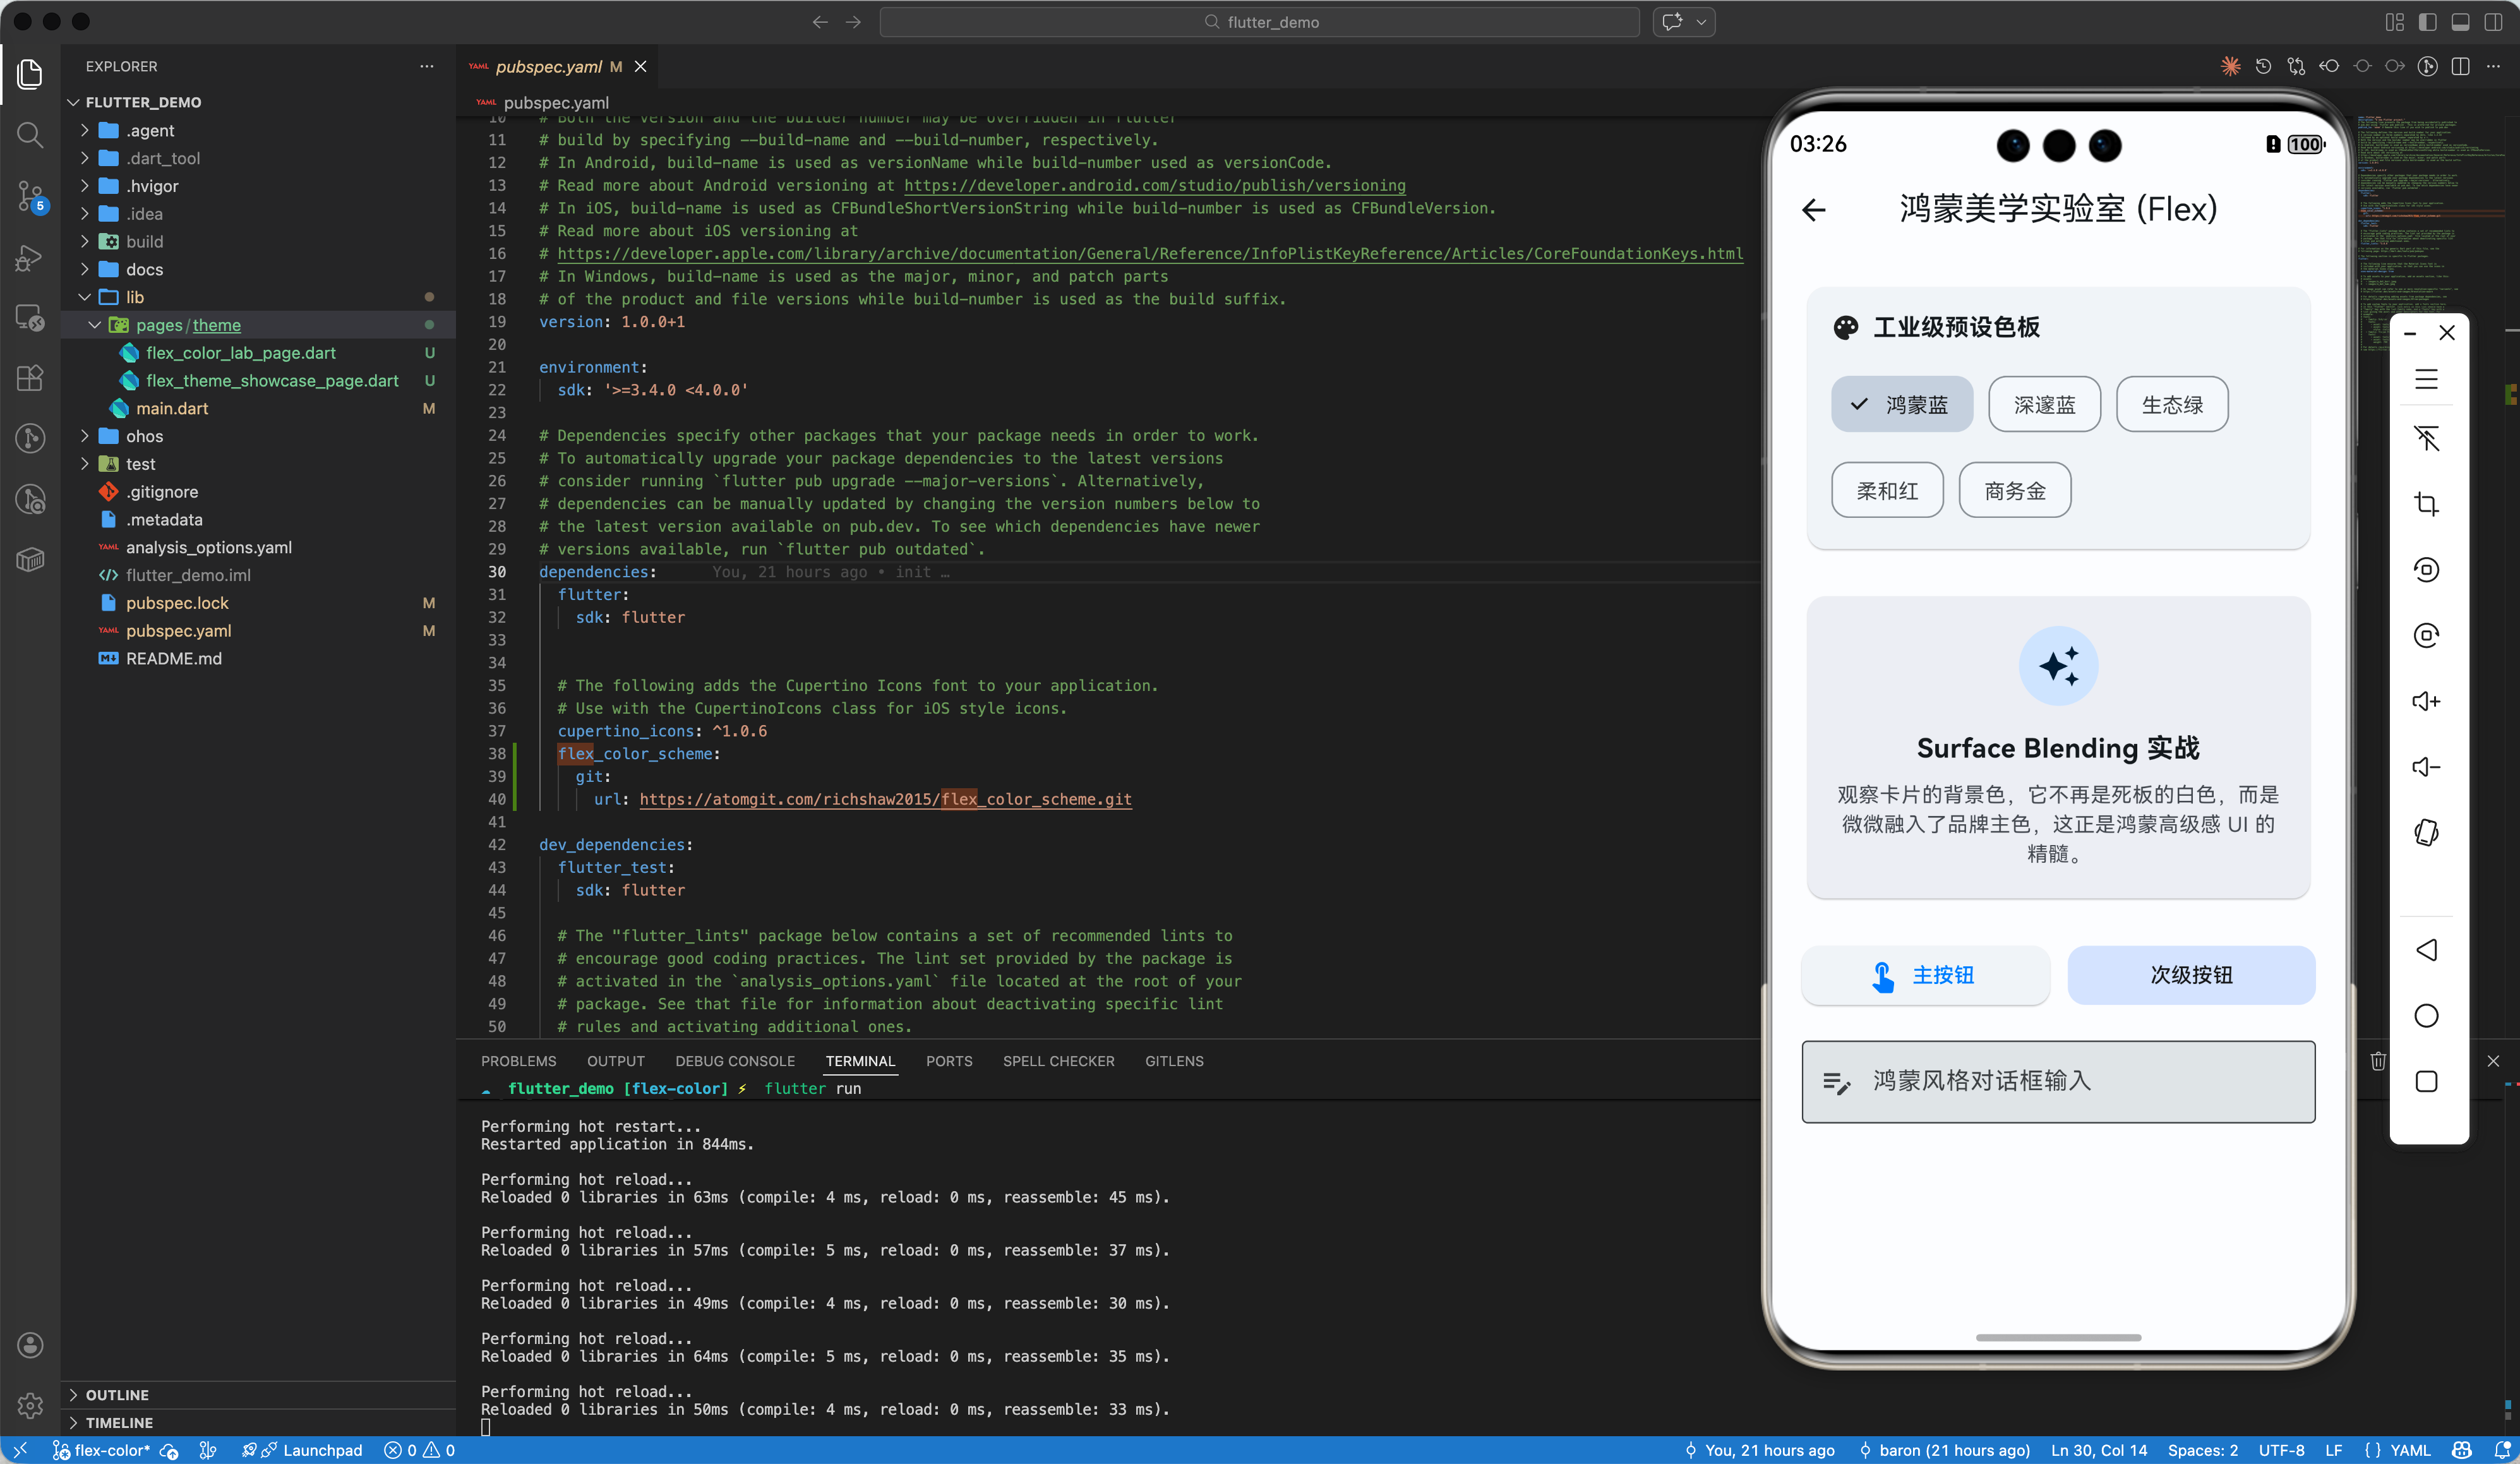Open the Search view in activity bar

[x=30, y=135]
